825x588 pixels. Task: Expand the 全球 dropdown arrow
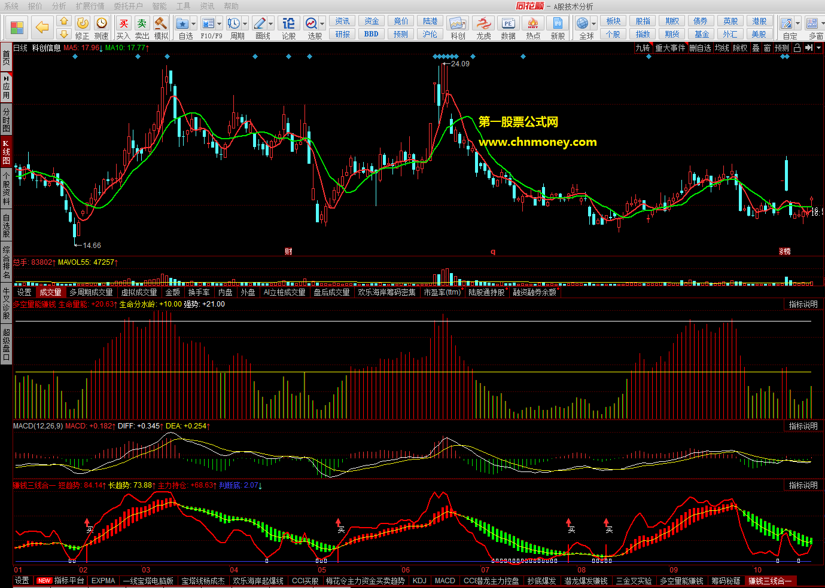click(593, 24)
